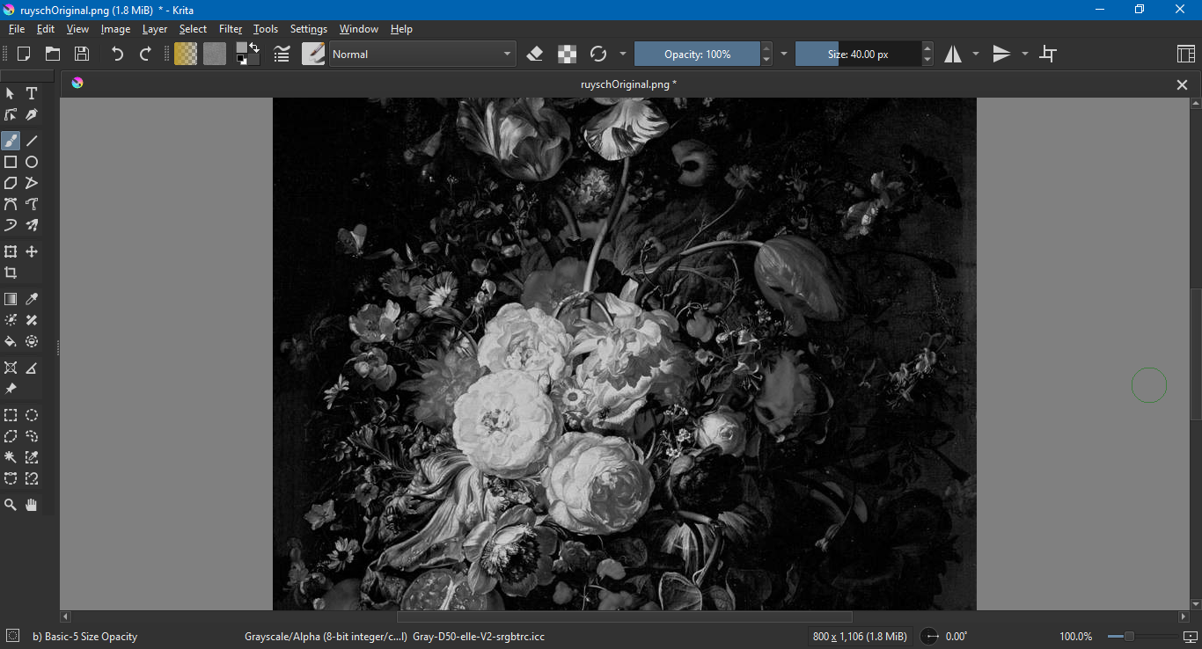This screenshot has height=649, width=1202.
Task: Select the Text tool
Action: click(x=32, y=93)
